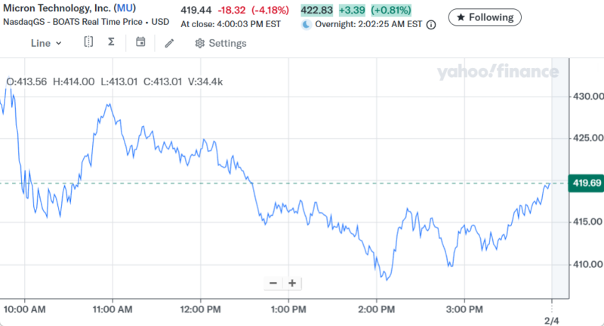This screenshot has height=326, width=604.
Task: Click the 2/4 date marker
Action: coord(551,320)
